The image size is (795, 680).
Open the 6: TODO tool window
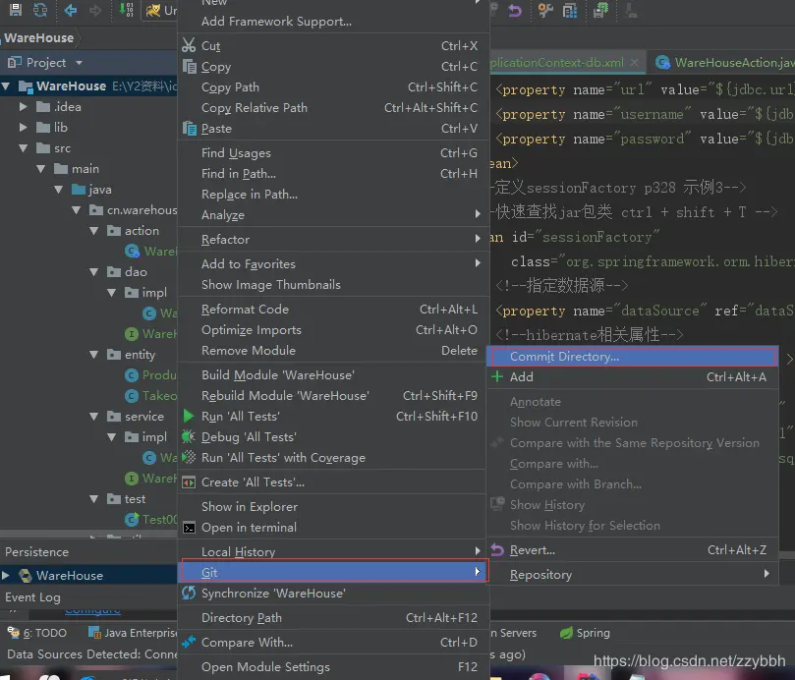(37, 632)
